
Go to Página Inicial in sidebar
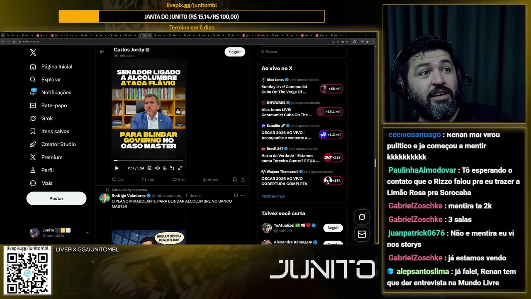51,66
